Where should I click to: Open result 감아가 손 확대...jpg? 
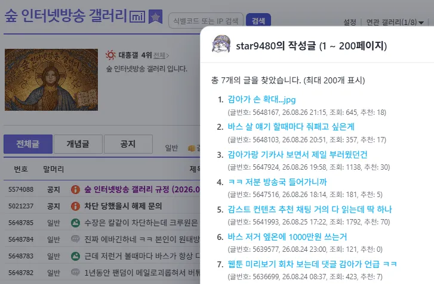(261, 99)
